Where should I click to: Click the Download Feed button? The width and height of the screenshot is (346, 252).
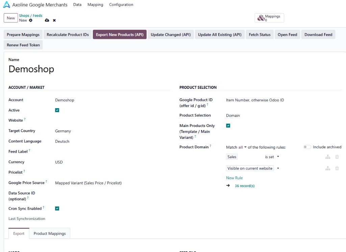coord(318,35)
